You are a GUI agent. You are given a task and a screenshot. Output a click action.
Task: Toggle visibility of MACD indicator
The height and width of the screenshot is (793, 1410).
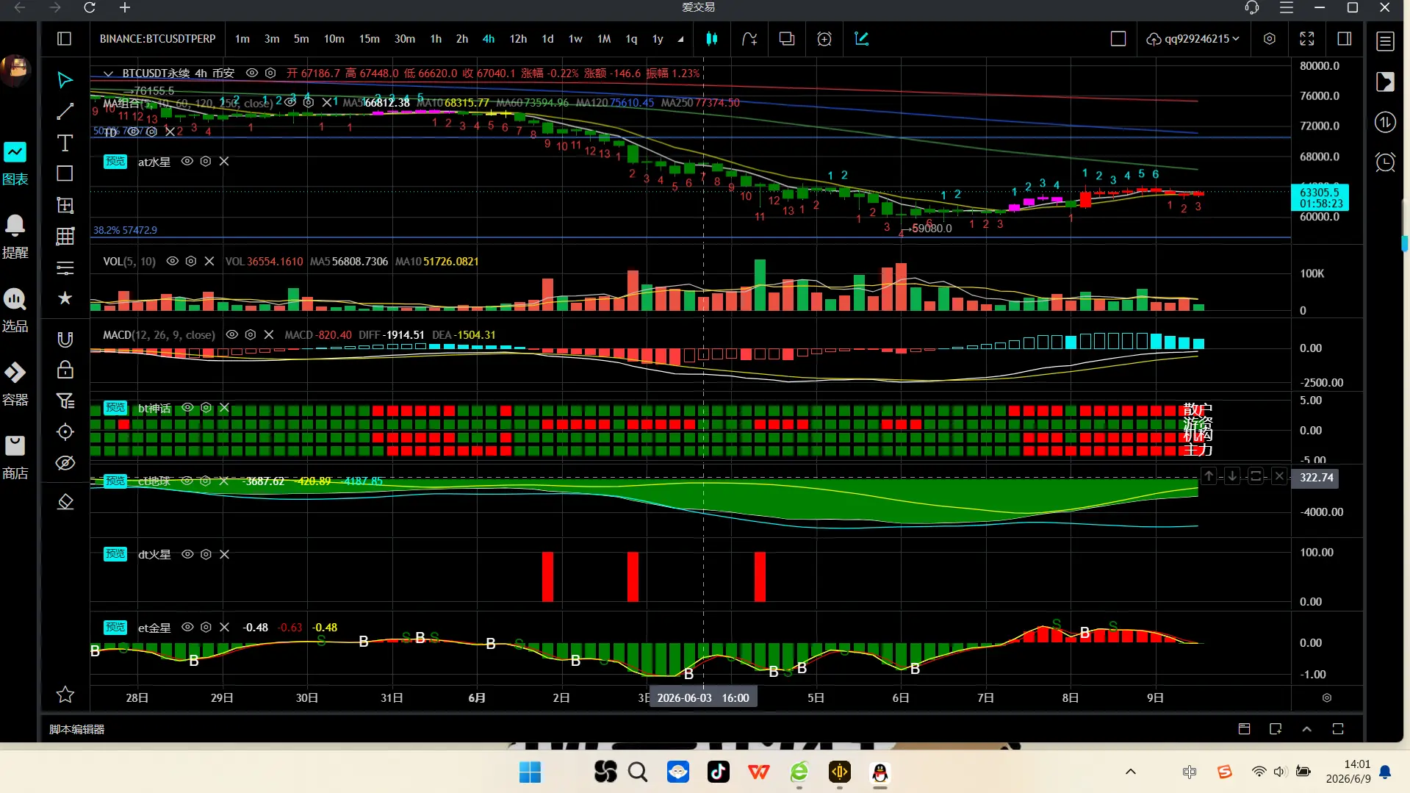click(x=231, y=334)
